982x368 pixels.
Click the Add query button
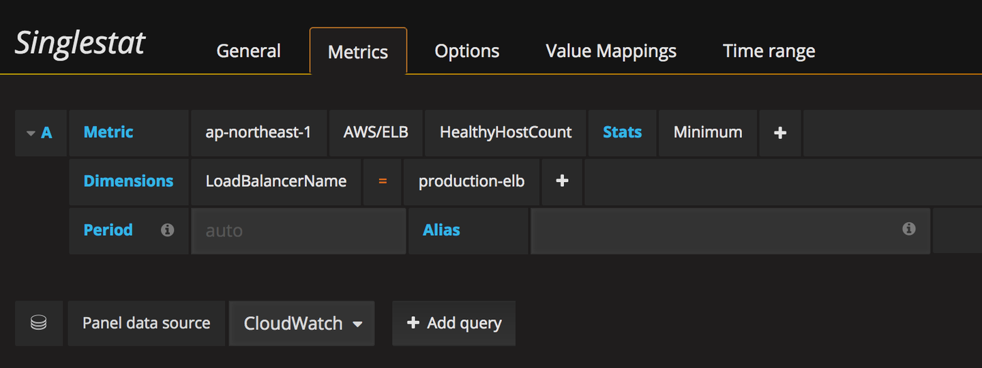(x=453, y=323)
